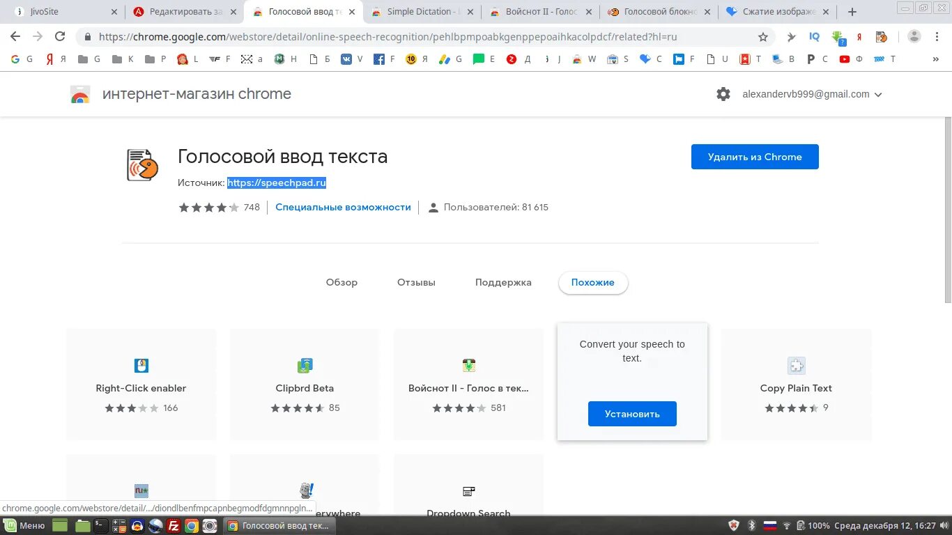
Task: Open the Специальные возможности category link
Action: pyautogui.click(x=343, y=207)
